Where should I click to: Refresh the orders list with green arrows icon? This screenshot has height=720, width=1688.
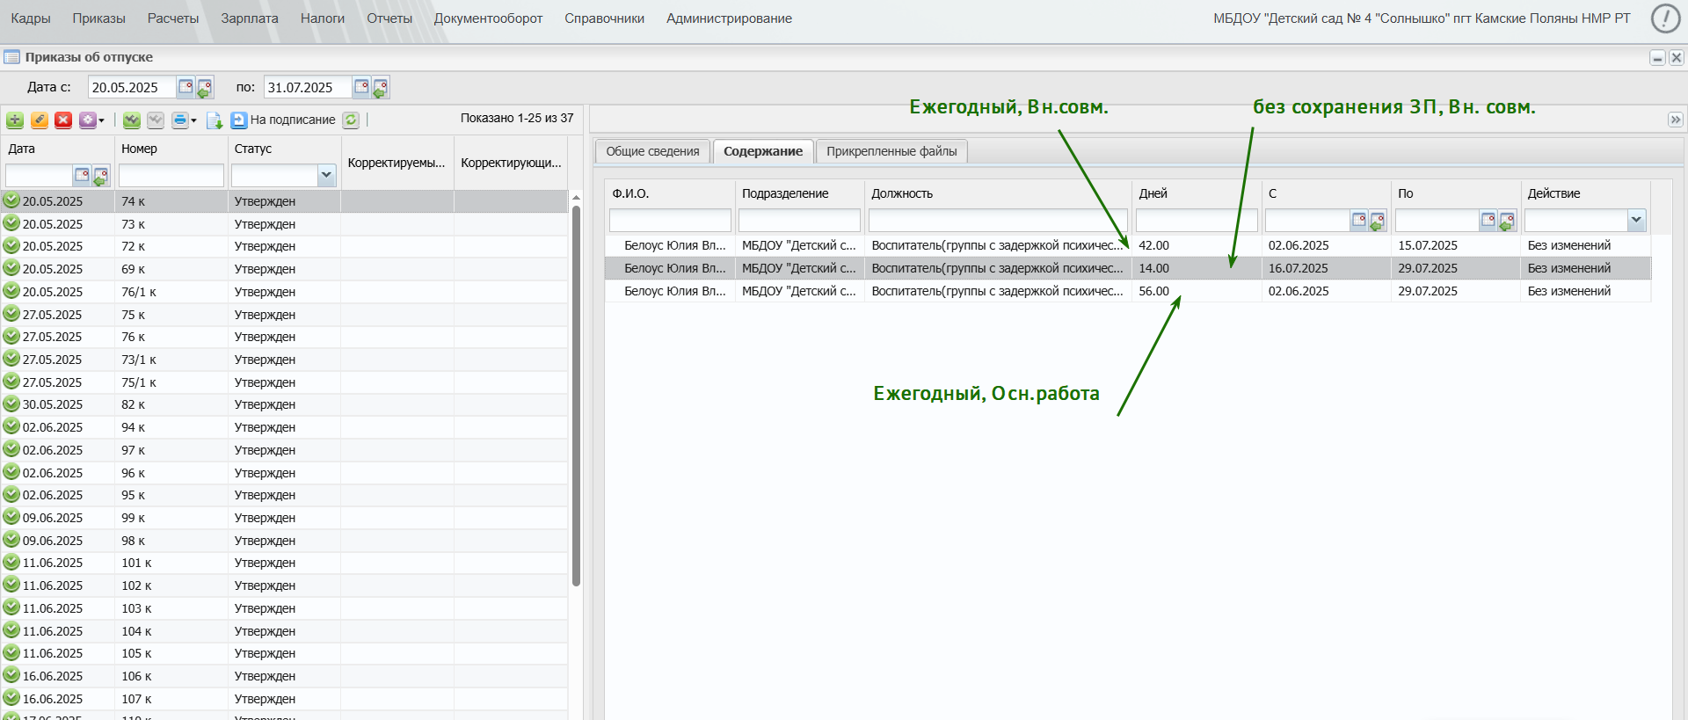(351, 120)
